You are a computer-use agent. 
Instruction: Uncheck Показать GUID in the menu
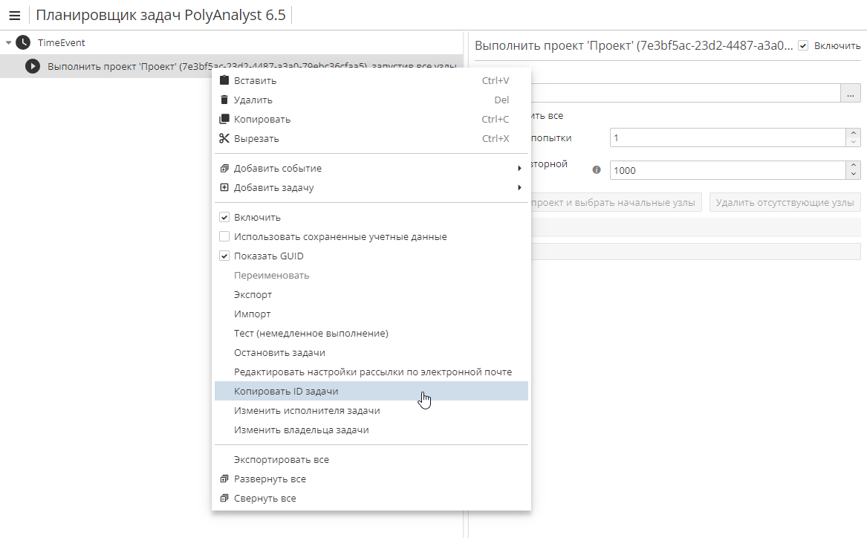coord(224,256)
